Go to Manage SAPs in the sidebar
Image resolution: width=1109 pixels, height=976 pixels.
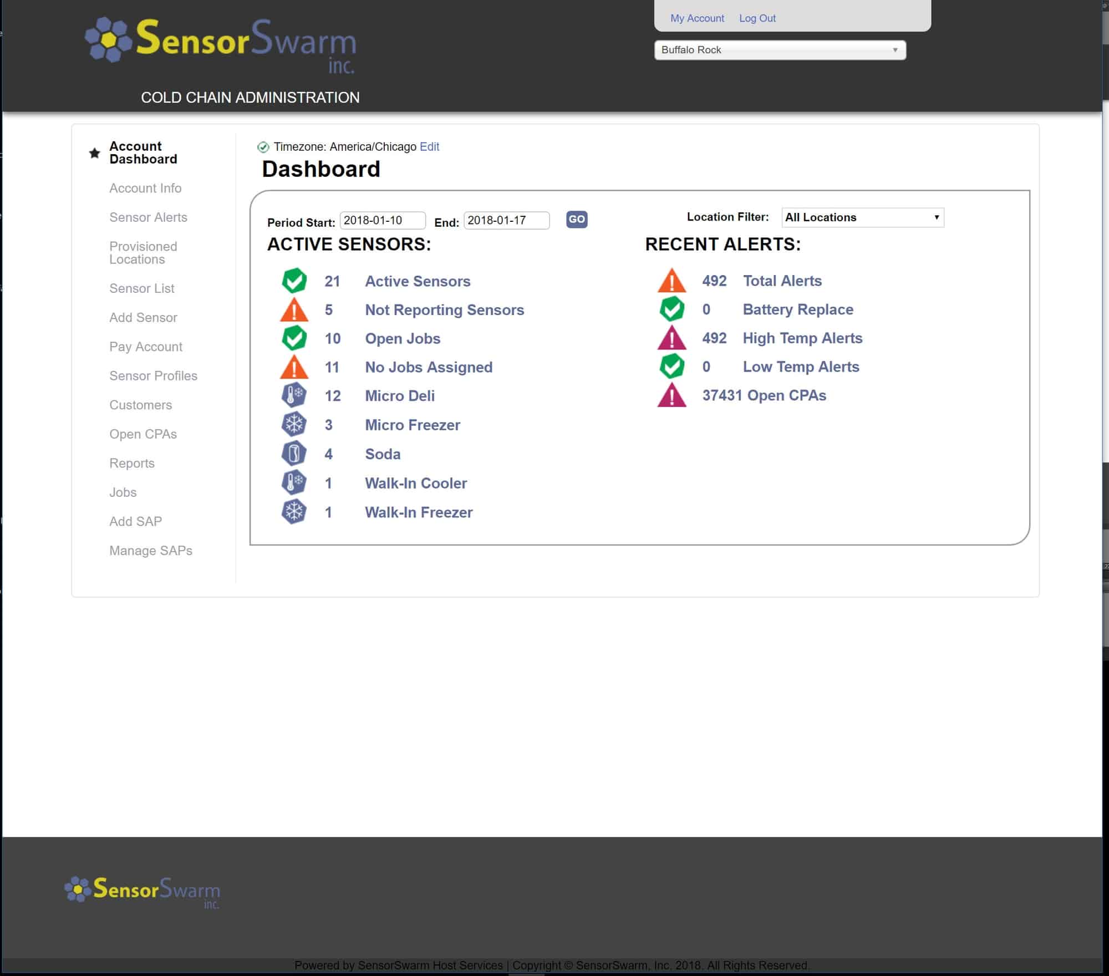tap(151, 551)
